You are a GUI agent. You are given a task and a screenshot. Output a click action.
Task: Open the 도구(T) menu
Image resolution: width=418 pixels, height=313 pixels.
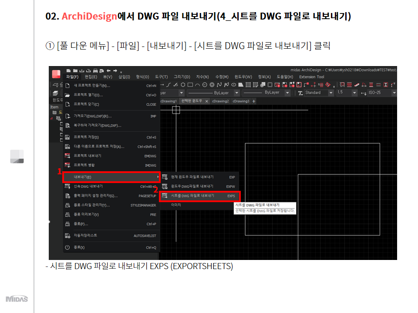click(x=162, y=77)
